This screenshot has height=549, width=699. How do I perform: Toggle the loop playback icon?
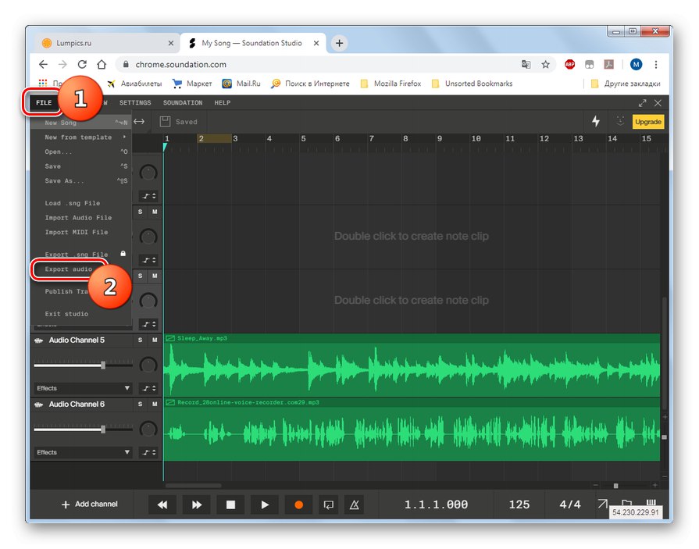329,505
